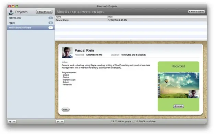The height and width of the screenshot is (134, 214).
Task: Remove session with the minus button
Action: coord(62,122)
